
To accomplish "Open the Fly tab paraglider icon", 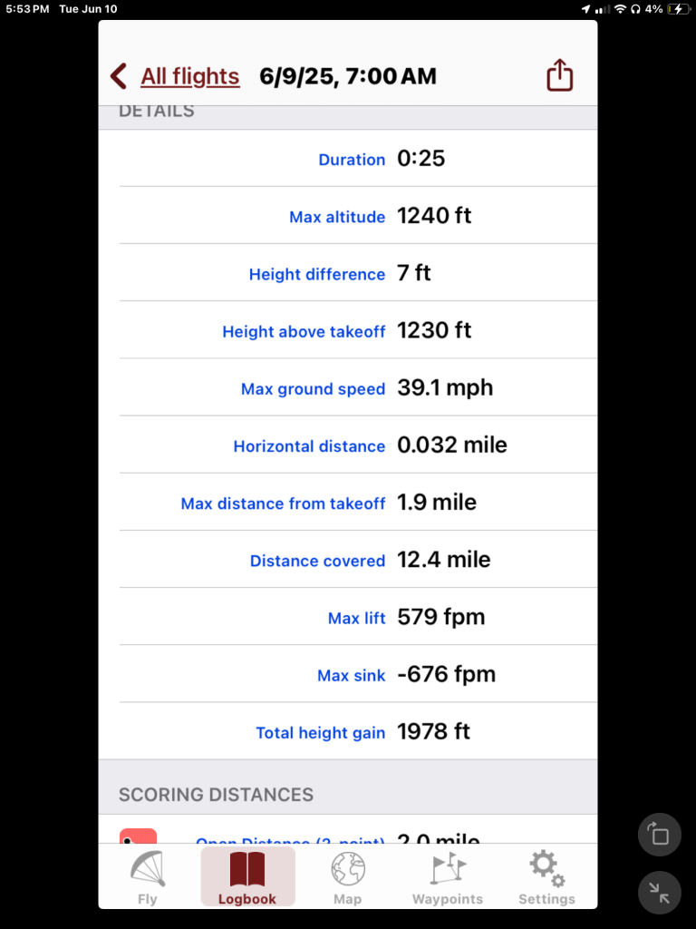I will pos(148,868).
